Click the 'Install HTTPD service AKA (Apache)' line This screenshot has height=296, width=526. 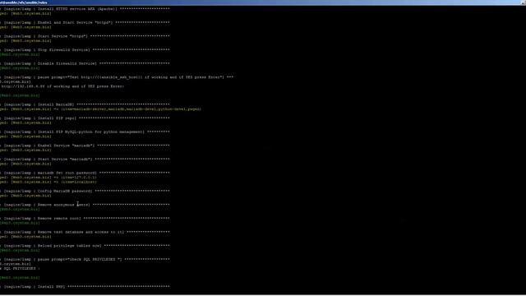[85, 9]
